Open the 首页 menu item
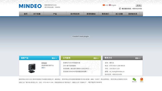The height and width of the screenshot is (91, 162). pyautogui.click(x=26, y=14)
